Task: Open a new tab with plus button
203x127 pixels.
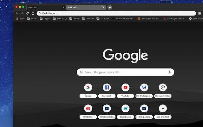Action: tap(110, 8)
